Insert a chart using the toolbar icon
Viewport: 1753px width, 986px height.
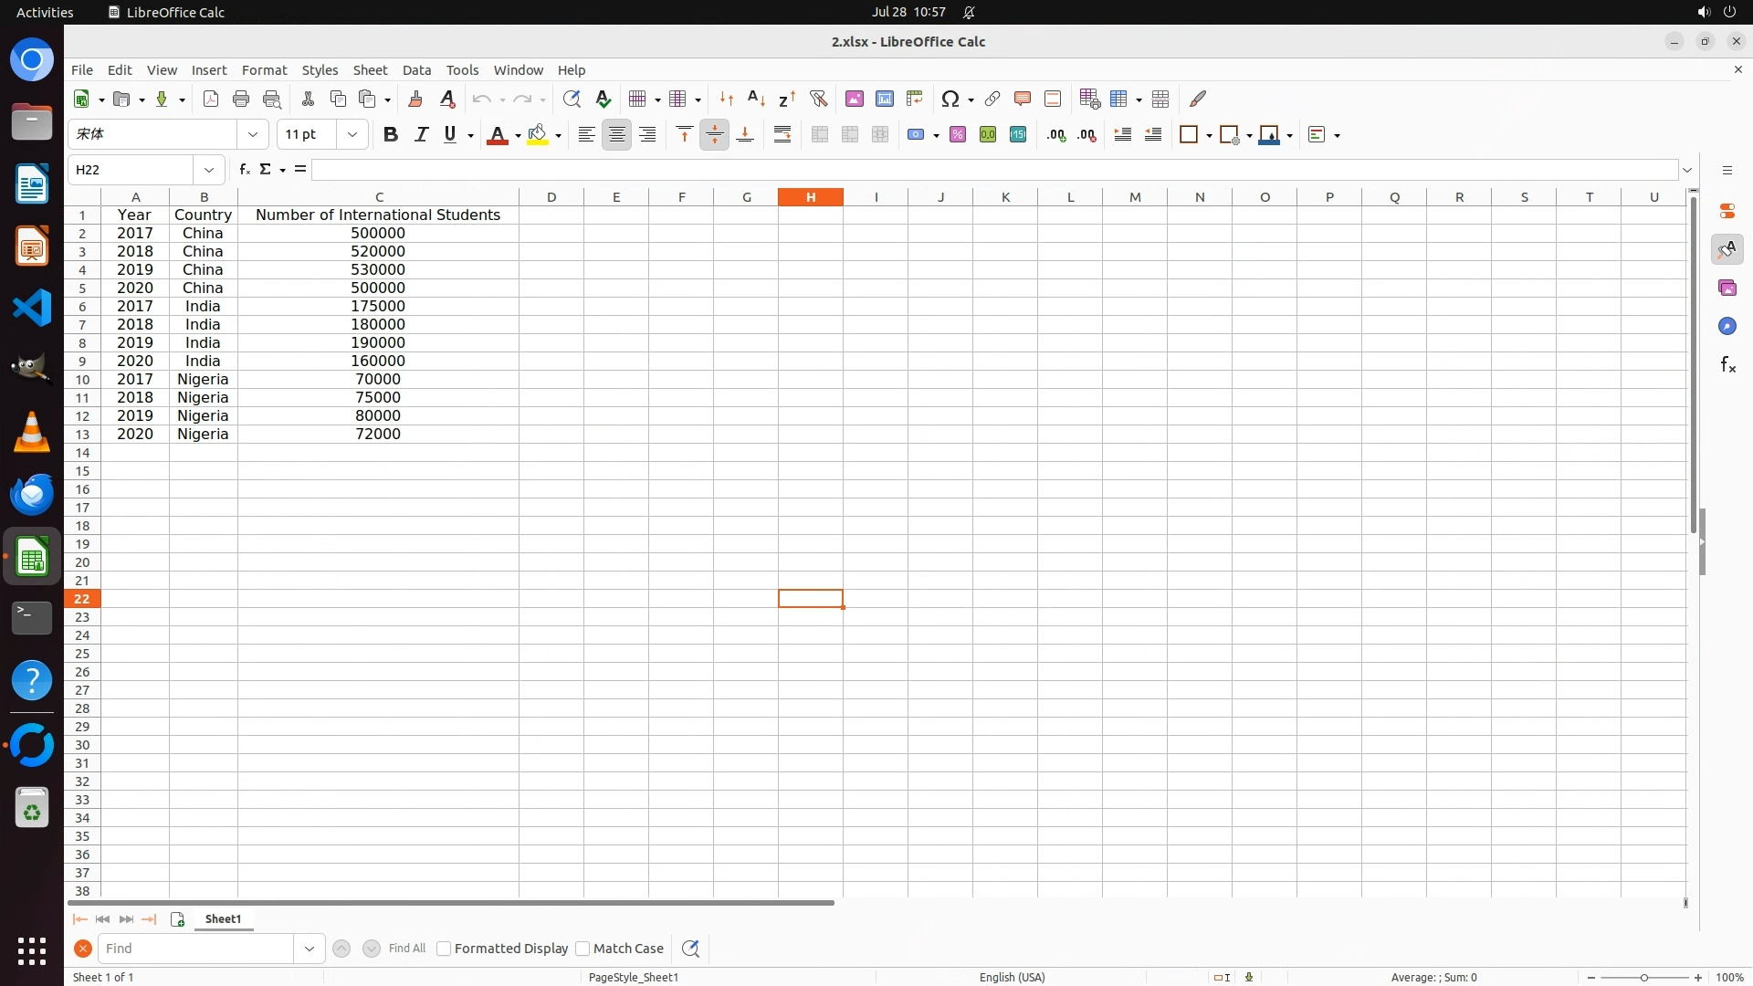coord(884,99)
